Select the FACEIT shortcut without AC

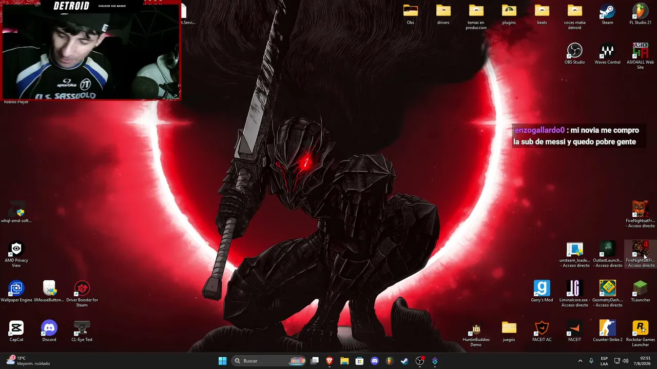(x=574, y=331)
